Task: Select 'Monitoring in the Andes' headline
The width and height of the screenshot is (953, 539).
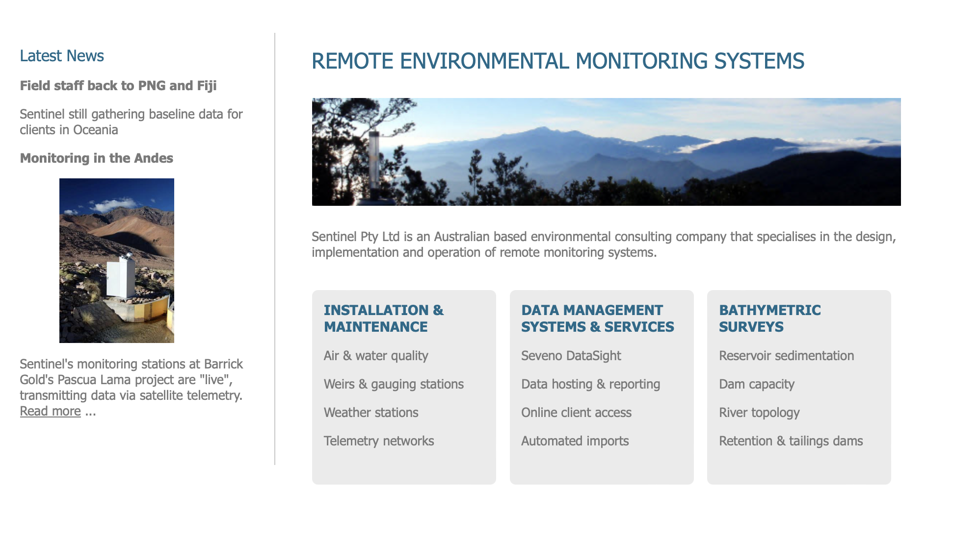Action: (x=96, y=158)
